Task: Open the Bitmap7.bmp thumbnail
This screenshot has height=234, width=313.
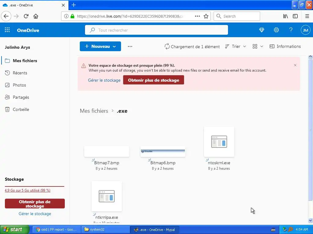Action: tap(107, 151)
